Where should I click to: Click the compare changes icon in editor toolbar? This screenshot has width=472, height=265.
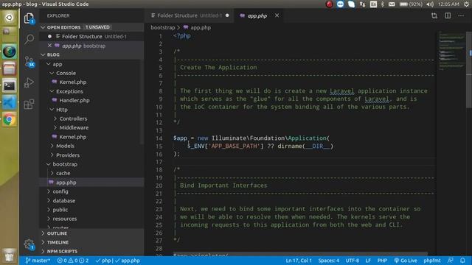click(434, 15)
